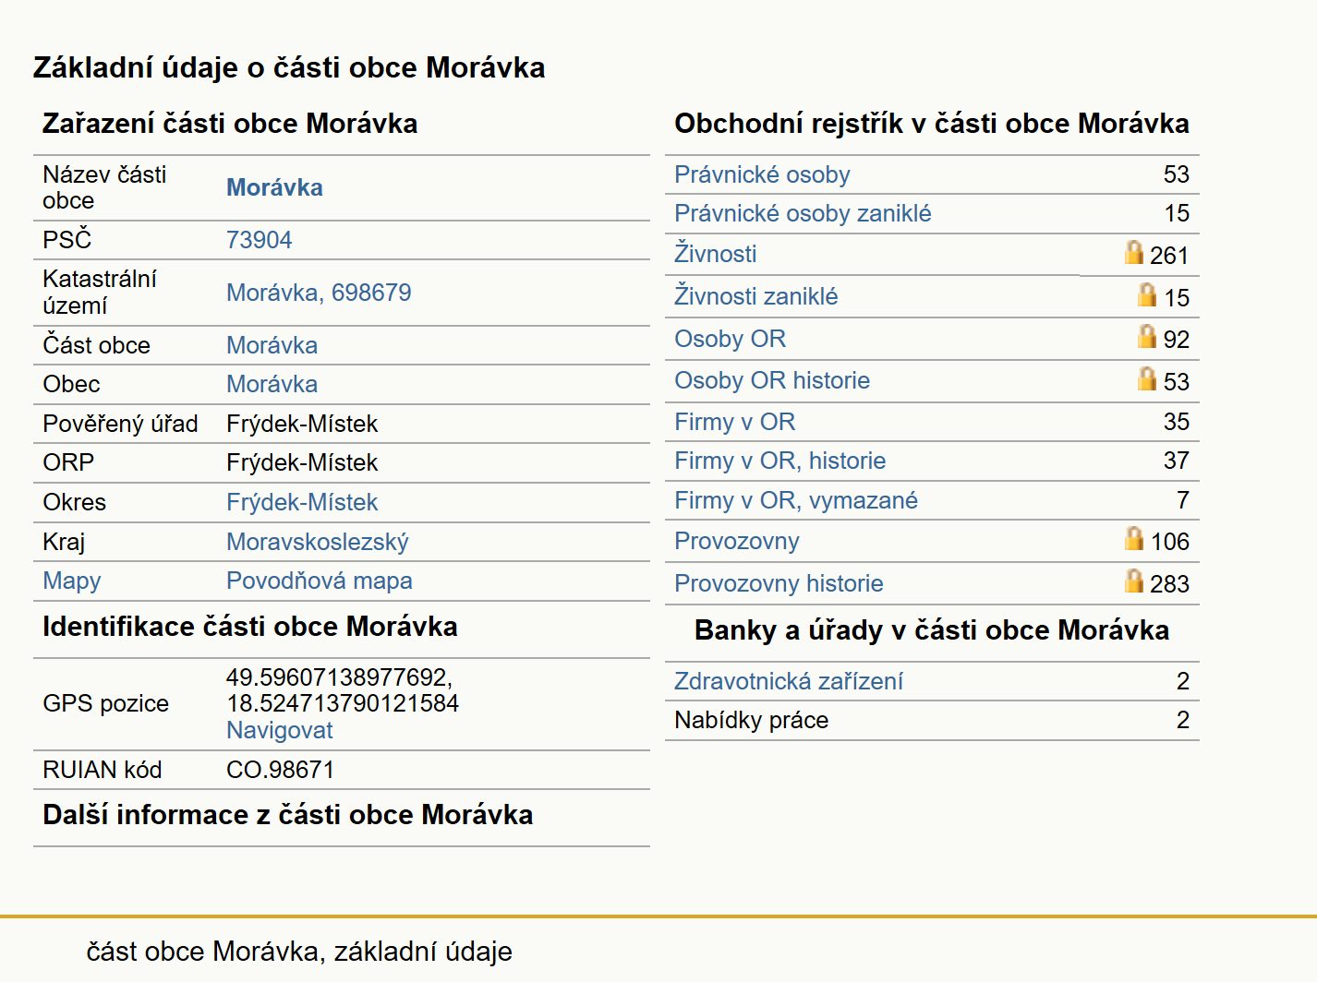Click the lock icon in Provozovny historie row
This screenshot has width=1317, height=982.
pyautogui.click(x=1133, y=581)
